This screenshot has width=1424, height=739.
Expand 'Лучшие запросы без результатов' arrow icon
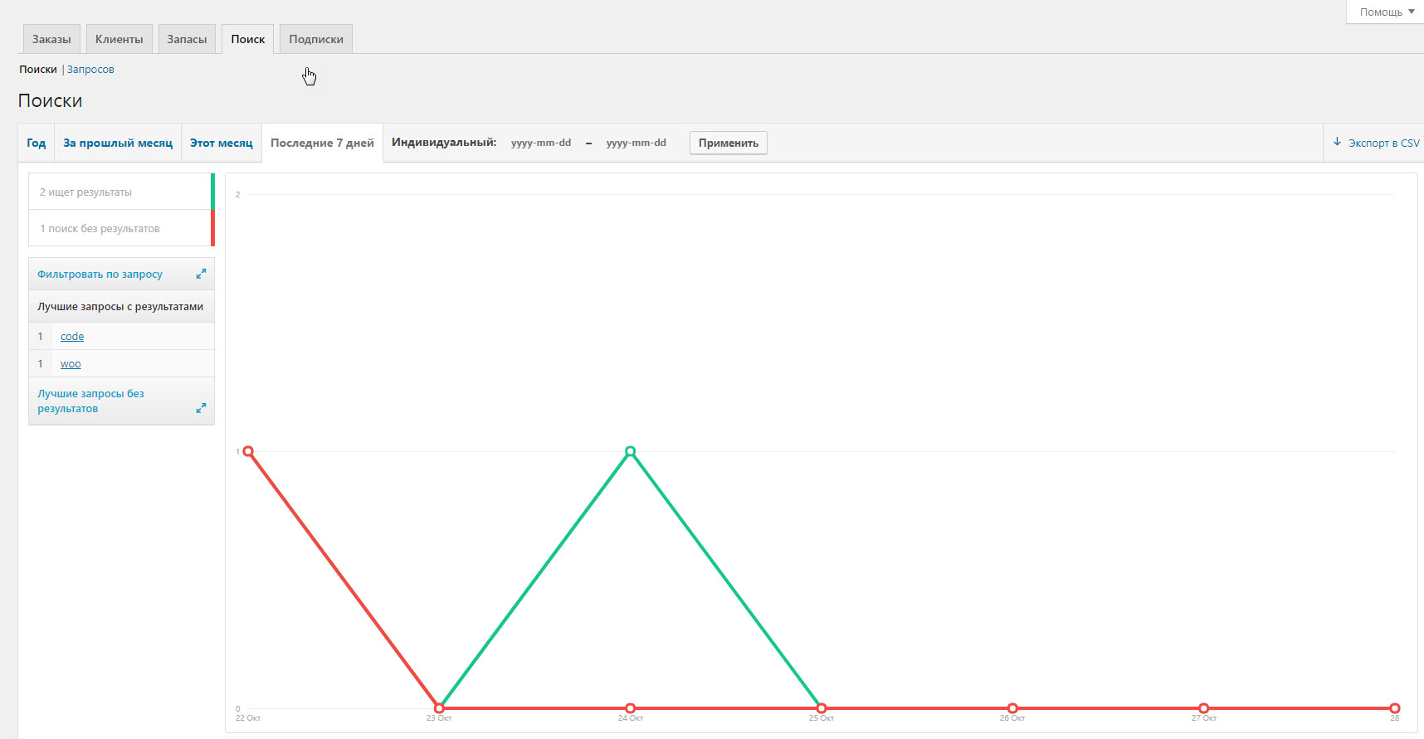pos(201,408)
